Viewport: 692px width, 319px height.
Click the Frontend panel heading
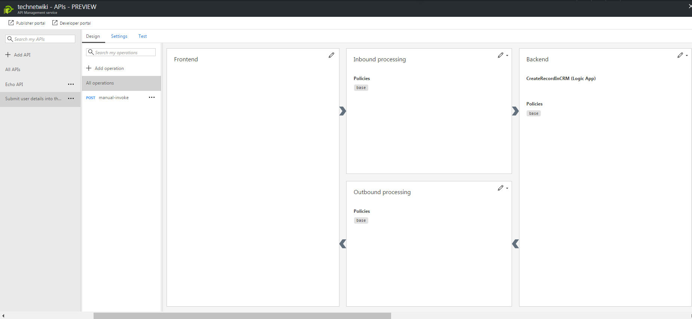(x=186, y=59)
